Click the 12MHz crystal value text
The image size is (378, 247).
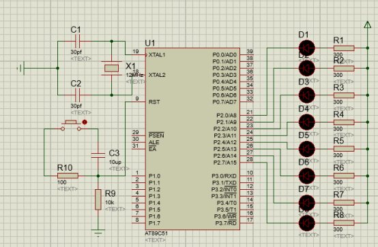tap(134, 76)
